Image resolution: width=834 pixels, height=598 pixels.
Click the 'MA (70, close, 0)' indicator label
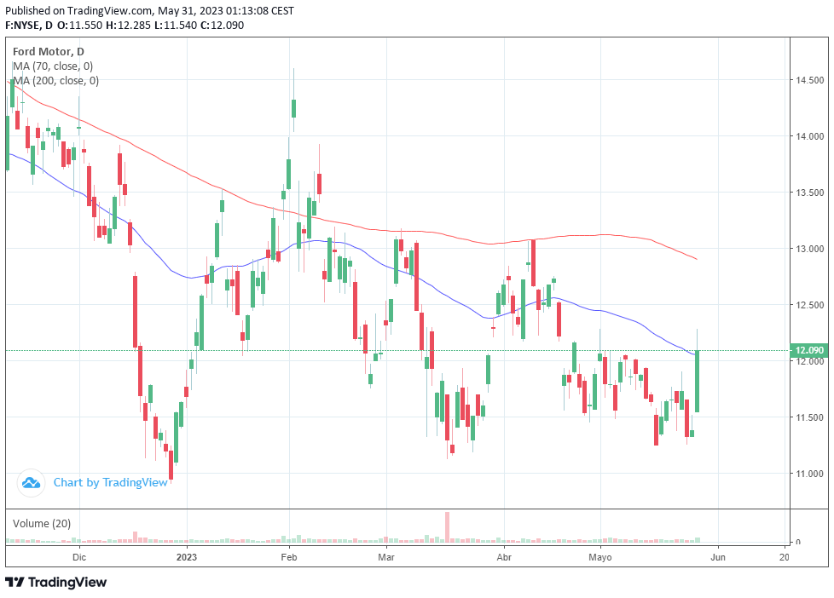click(53, 66)
